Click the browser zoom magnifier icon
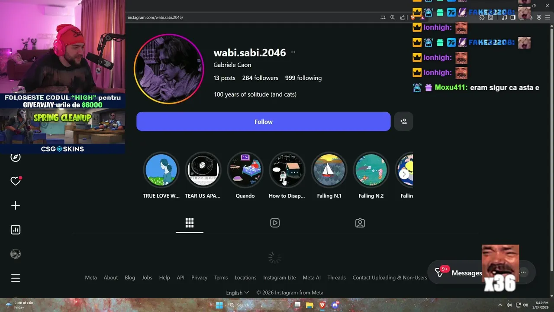The width and height of the screenshot is (554, 312). 393,17
